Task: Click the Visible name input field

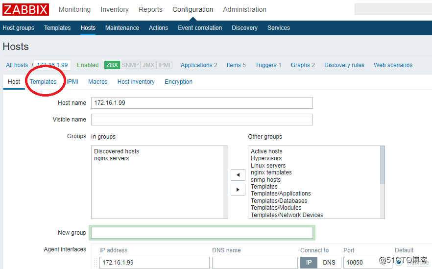Action: [x=202, y=120]
